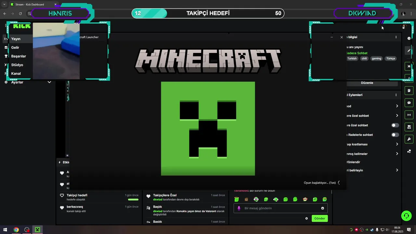416x234 pixels.
Task: Click 'dkwiad' in Takipçilere Özel entry
Action: pos(158,200)
